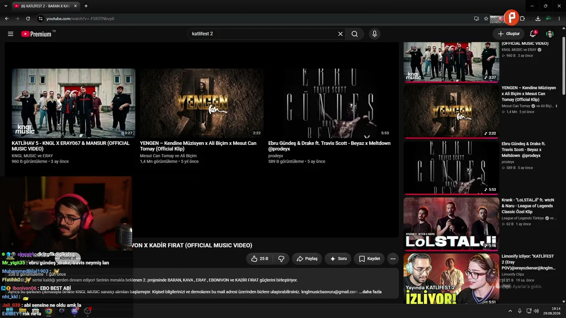Open the YouTube guide hamburger menu
This screenshot has height=318, width=566.
[11, 34]
